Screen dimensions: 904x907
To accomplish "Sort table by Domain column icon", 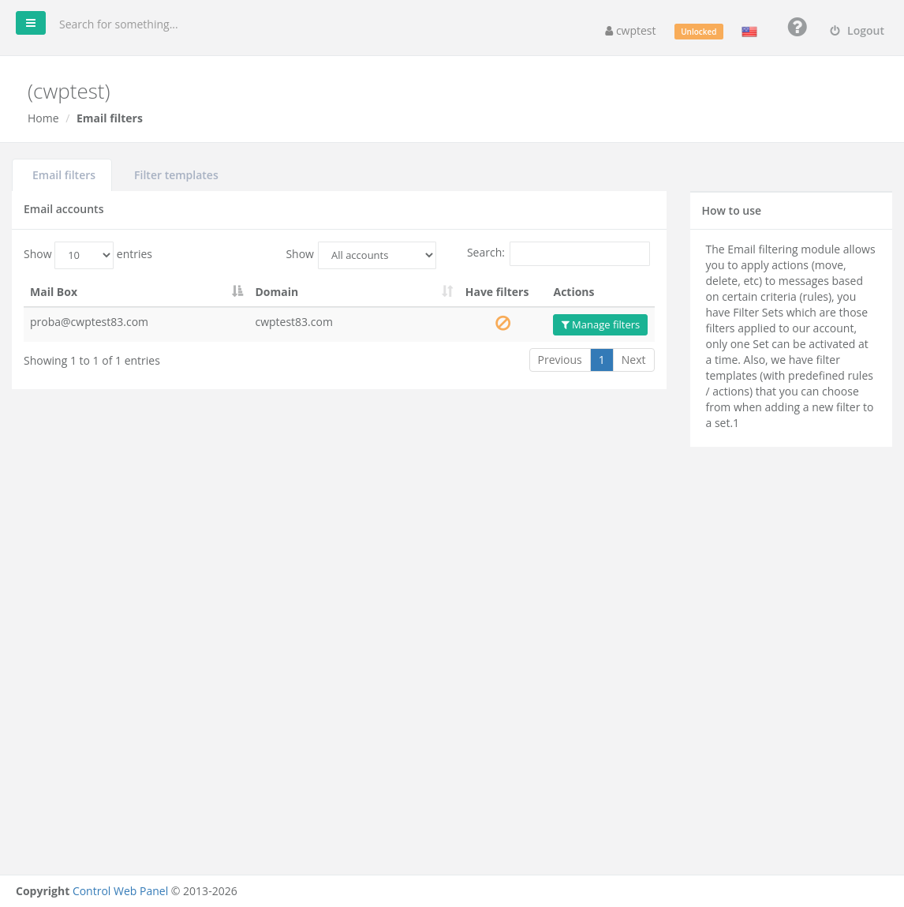I will pyautogui.click(x=446, y=291).
